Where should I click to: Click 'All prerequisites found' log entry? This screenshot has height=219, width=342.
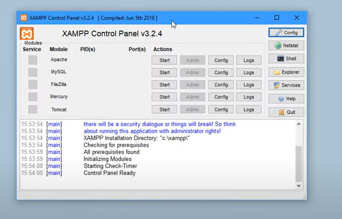112,152
